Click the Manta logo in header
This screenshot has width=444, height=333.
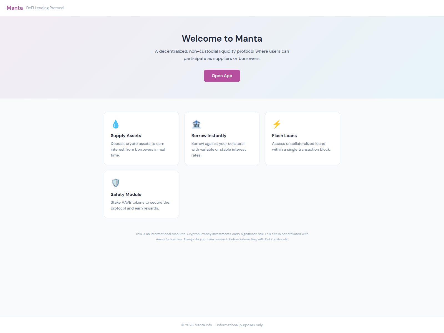point(15,8)
